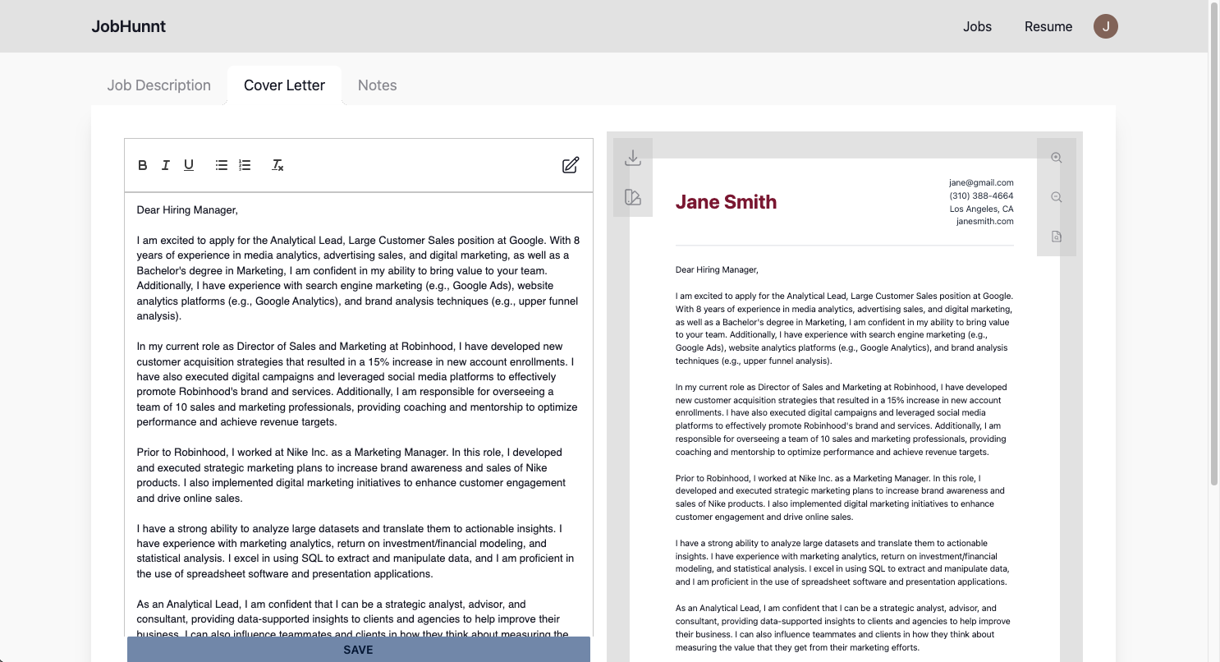
Task: Insert a bulleted list
Action: point(222,165)
